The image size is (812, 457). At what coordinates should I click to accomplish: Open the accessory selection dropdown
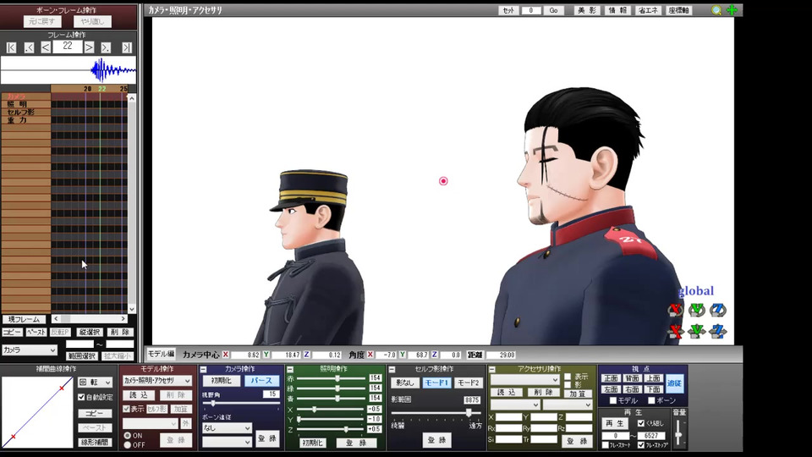pyautogui.click(x=524, y=380)
